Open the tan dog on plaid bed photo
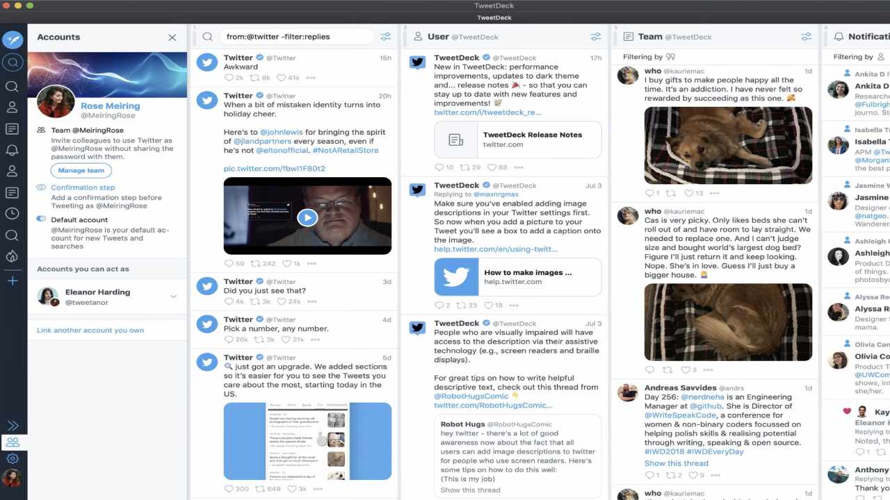The width and height of the screenshot is (890, 500). pos(728,144)
